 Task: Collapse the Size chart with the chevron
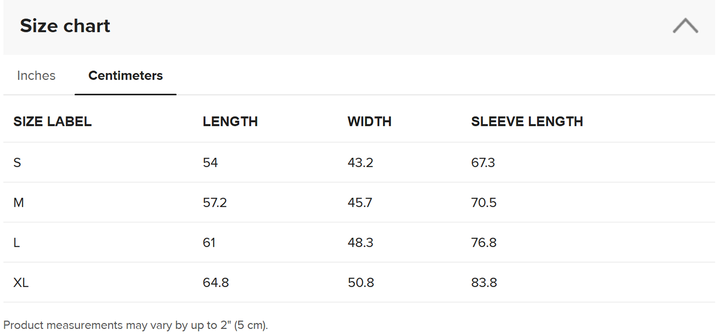(x=685, y=26)
